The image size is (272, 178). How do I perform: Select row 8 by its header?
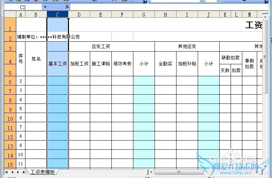tap(10, 99)
